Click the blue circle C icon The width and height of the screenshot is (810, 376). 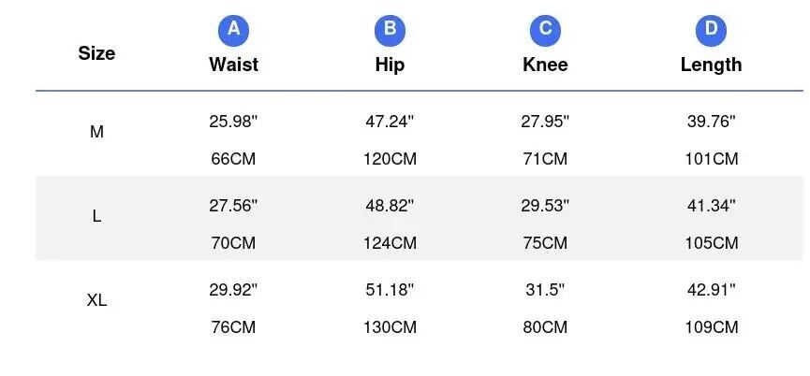tap(545, 30)
